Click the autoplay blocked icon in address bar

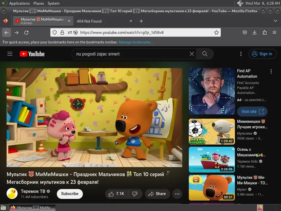pos(76,32)
